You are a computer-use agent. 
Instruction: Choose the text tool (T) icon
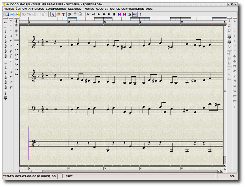(64, 14)
